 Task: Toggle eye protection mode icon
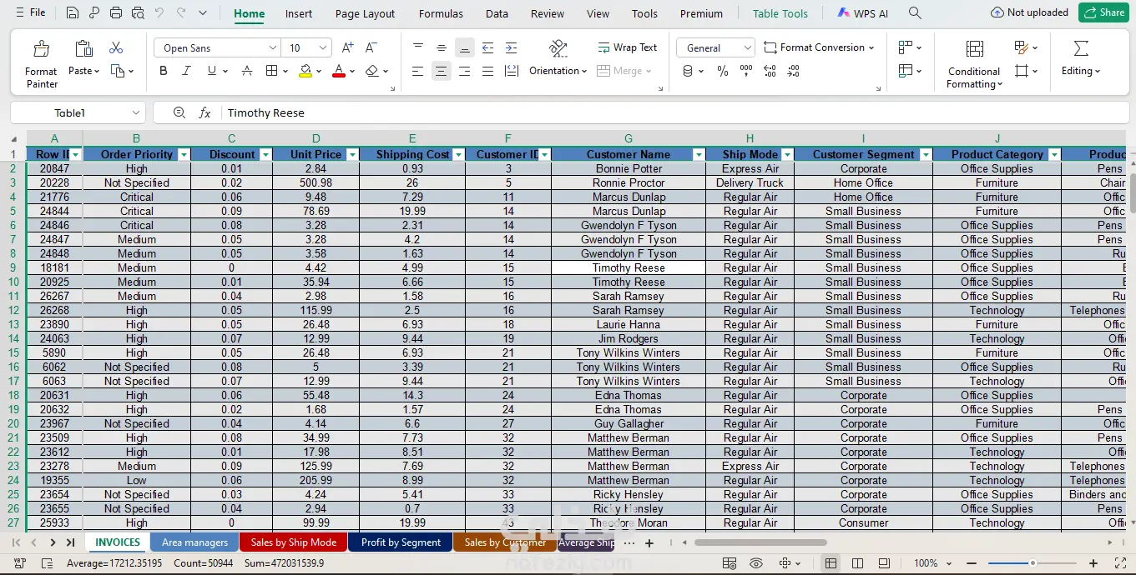tap(756, 563)
